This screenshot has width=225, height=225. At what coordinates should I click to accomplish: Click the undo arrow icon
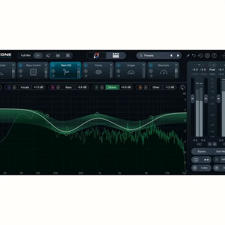coord(194,56)
